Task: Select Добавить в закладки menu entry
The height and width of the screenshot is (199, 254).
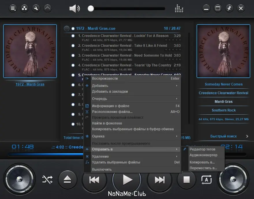Action: (x=132, y=92)
